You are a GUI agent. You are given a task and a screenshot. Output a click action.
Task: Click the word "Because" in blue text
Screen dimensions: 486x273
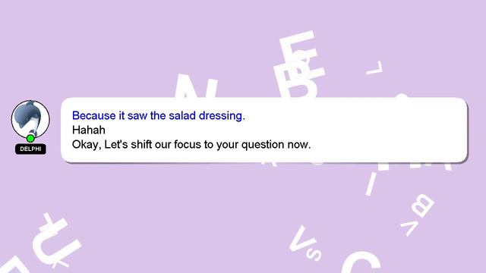[94, 115]
